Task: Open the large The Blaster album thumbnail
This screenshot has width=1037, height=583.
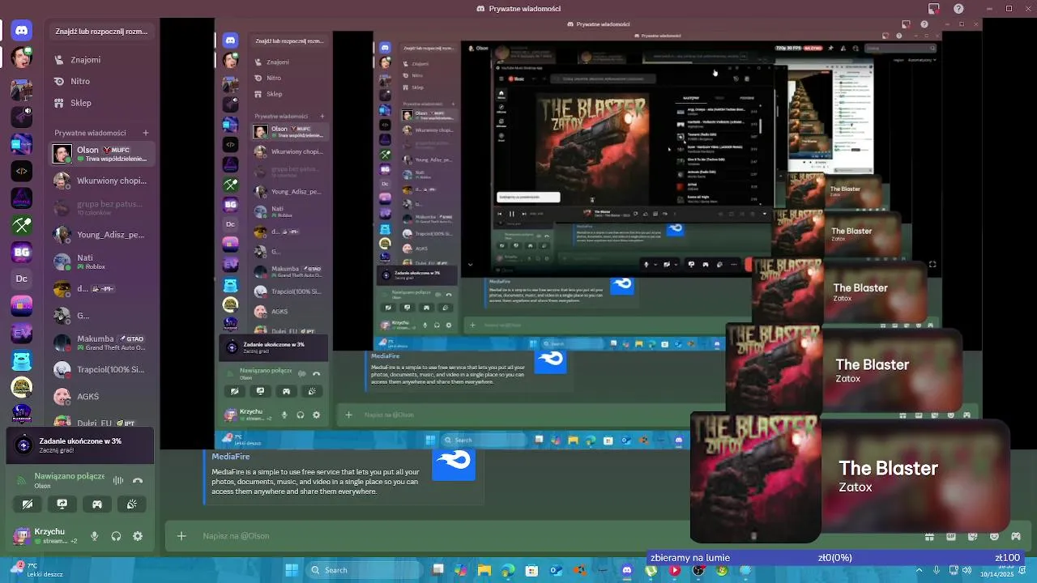Action: (756, 478)
